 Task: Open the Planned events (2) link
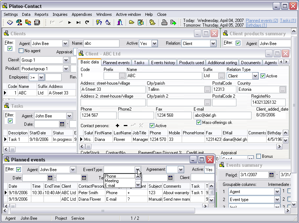pyautogui.click(x=262, y=21)
